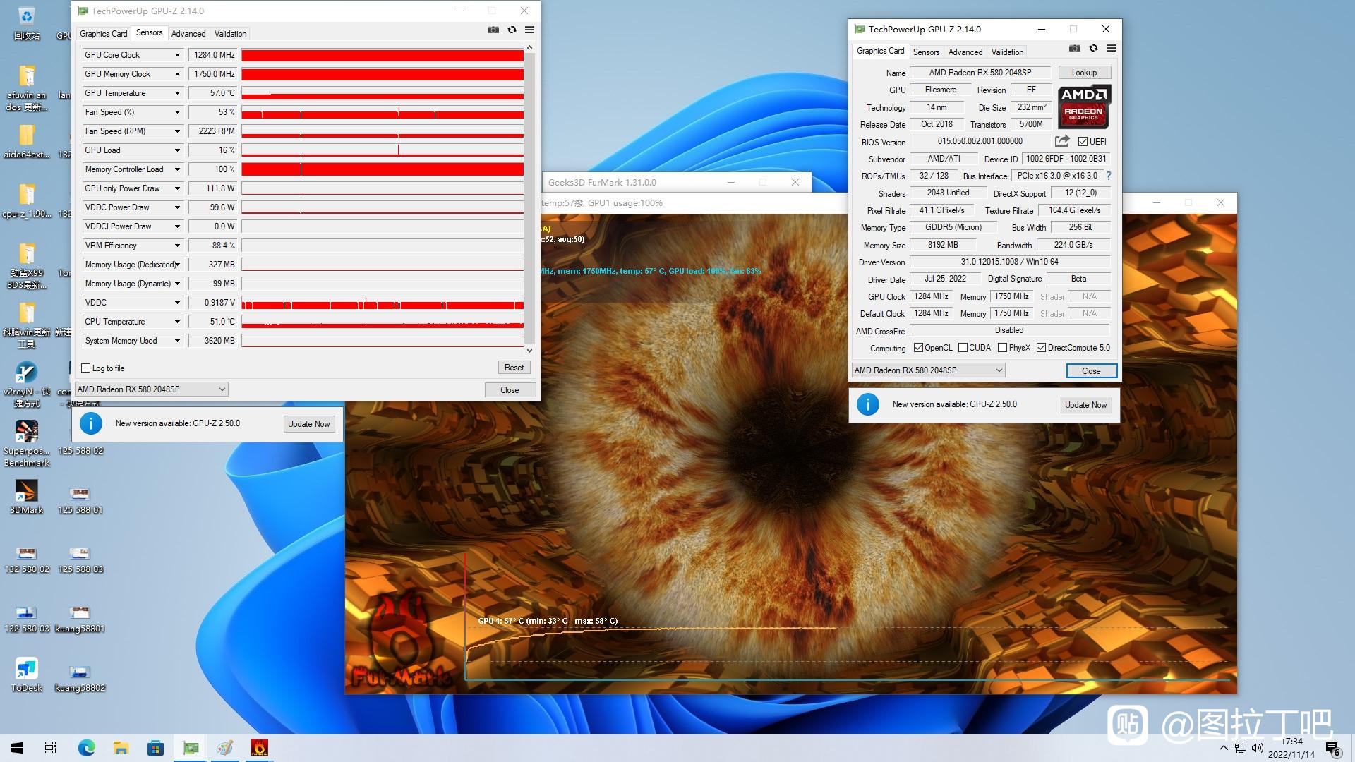Click the GPU Core Clock sensor graph
Image resolution: width=1355 pixels, height=762 pixels.
point(383,55)
